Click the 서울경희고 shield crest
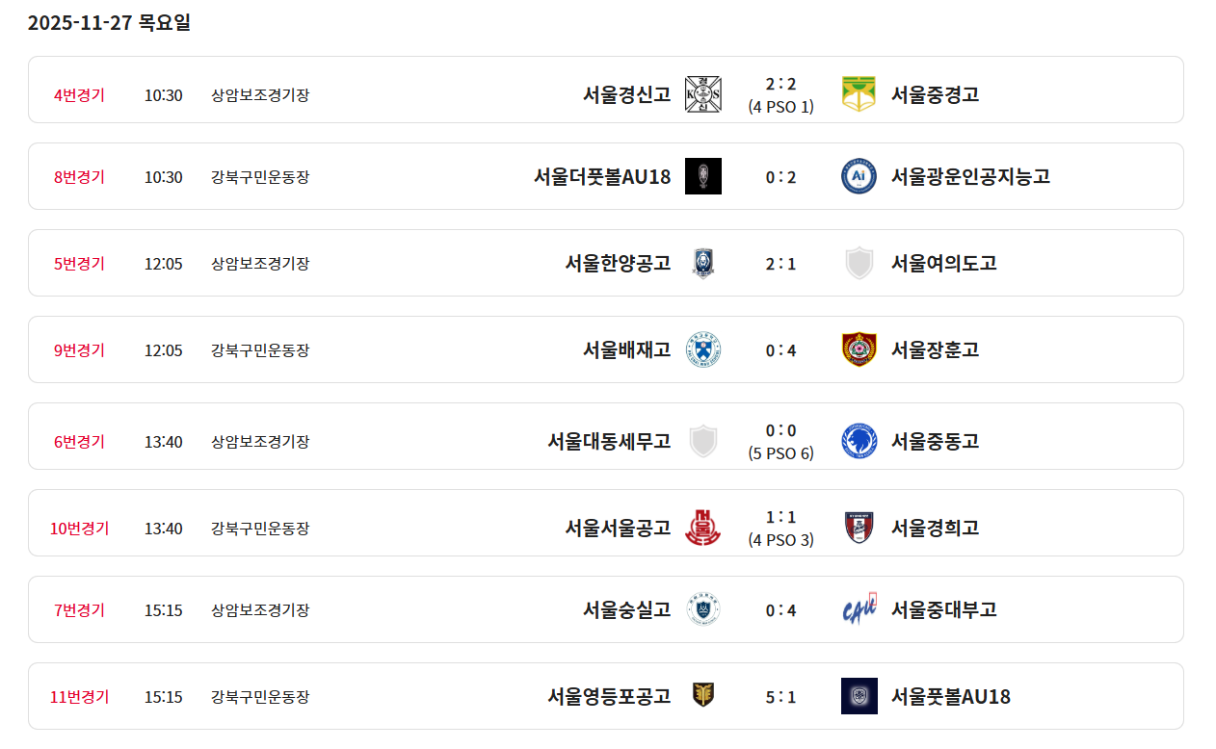 (859, 528)
